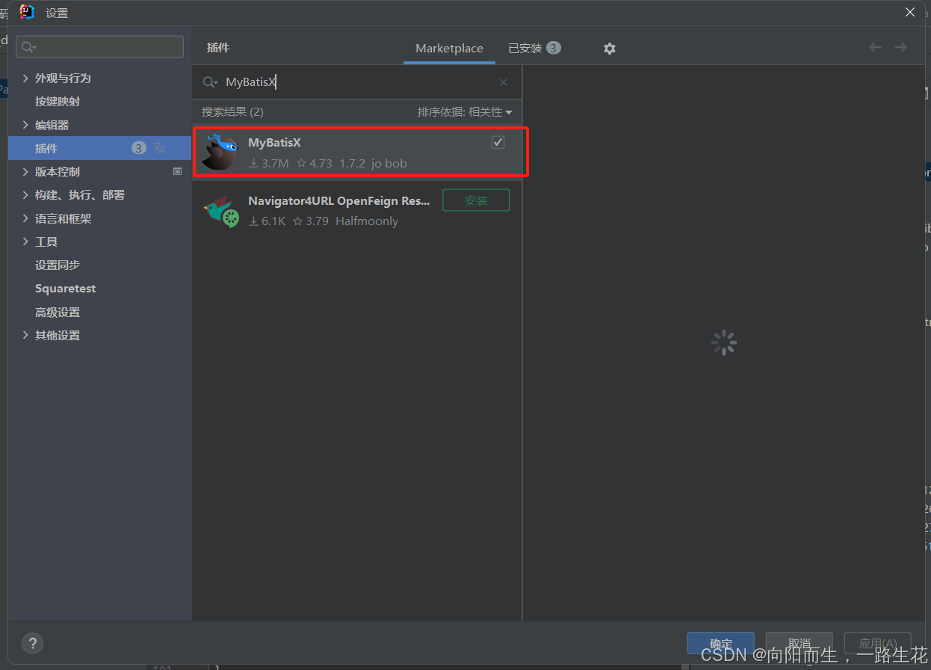Select 设置同步 in settings tree
Image resolution: width=931 pixels, height=670 pixels.
point(58,265)
